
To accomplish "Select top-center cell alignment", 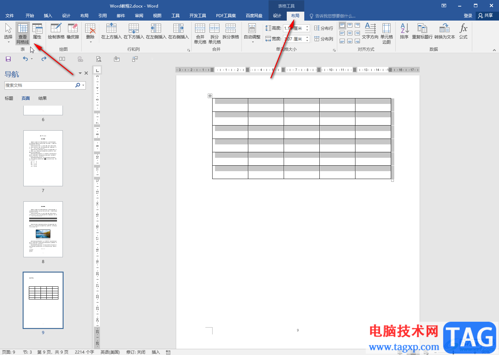I will click(x=350, y=25).
